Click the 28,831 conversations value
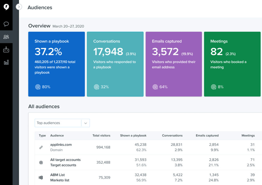262x185 pixels. point(177,145)
